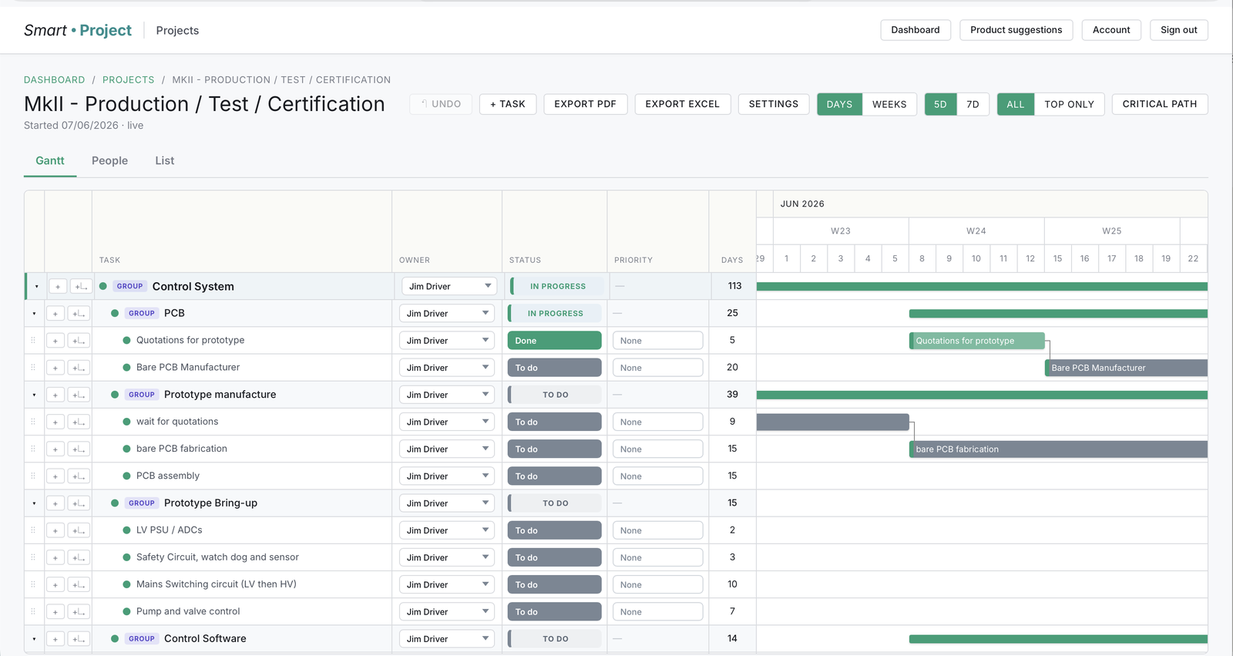
Task: Click priority field for Pump and valve control
Action: point(658,612)
